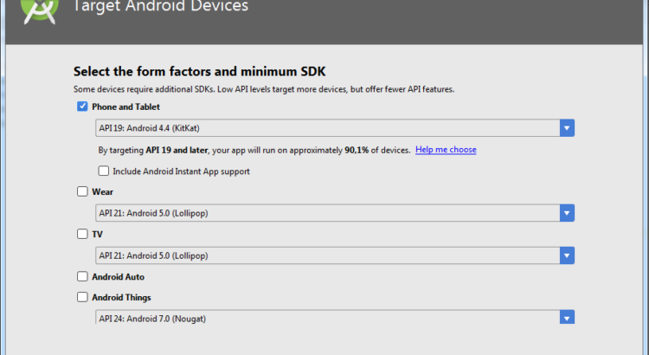The width and height of the screenshot is (649, 355).
Task: Open the 'Help me choose' link
Action: pos(446,150)
